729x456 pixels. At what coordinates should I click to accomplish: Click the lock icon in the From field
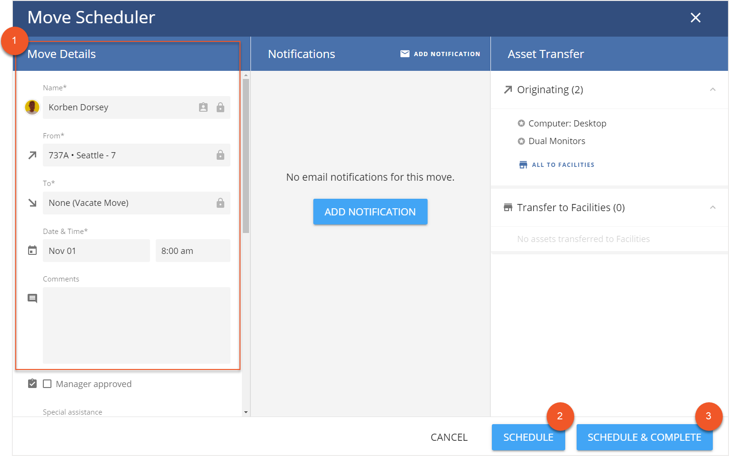click(x=220, y=155)
